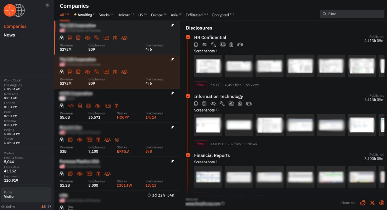Share on X icon
The image size is (387, 210).
point(372,203)
